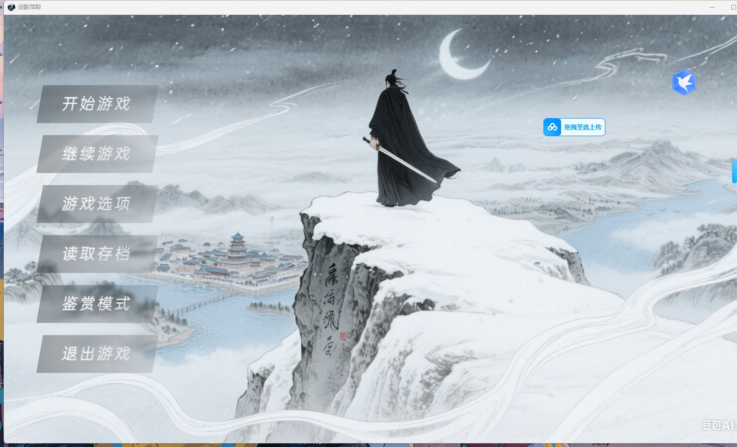
Task: Maximize the 剑影萍踪 game window
Action: (733, 7)
